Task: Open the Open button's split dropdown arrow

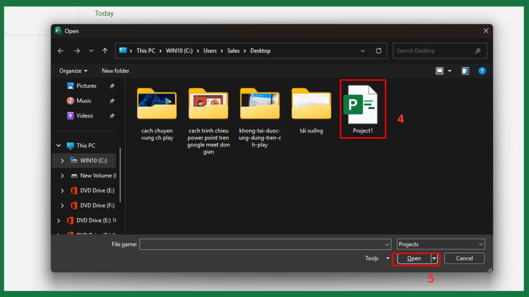Action: click(434, 259)
